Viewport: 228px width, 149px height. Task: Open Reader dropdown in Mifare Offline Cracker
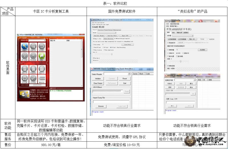click(107, 33)
